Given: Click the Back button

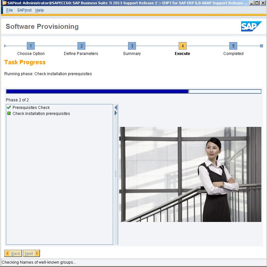Looking at the screenshot, I should coord(13,253).
